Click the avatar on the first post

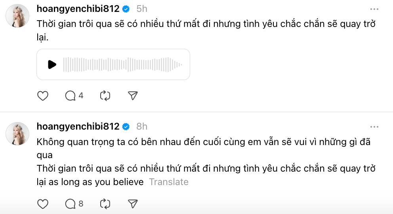[x=17, y=16]
